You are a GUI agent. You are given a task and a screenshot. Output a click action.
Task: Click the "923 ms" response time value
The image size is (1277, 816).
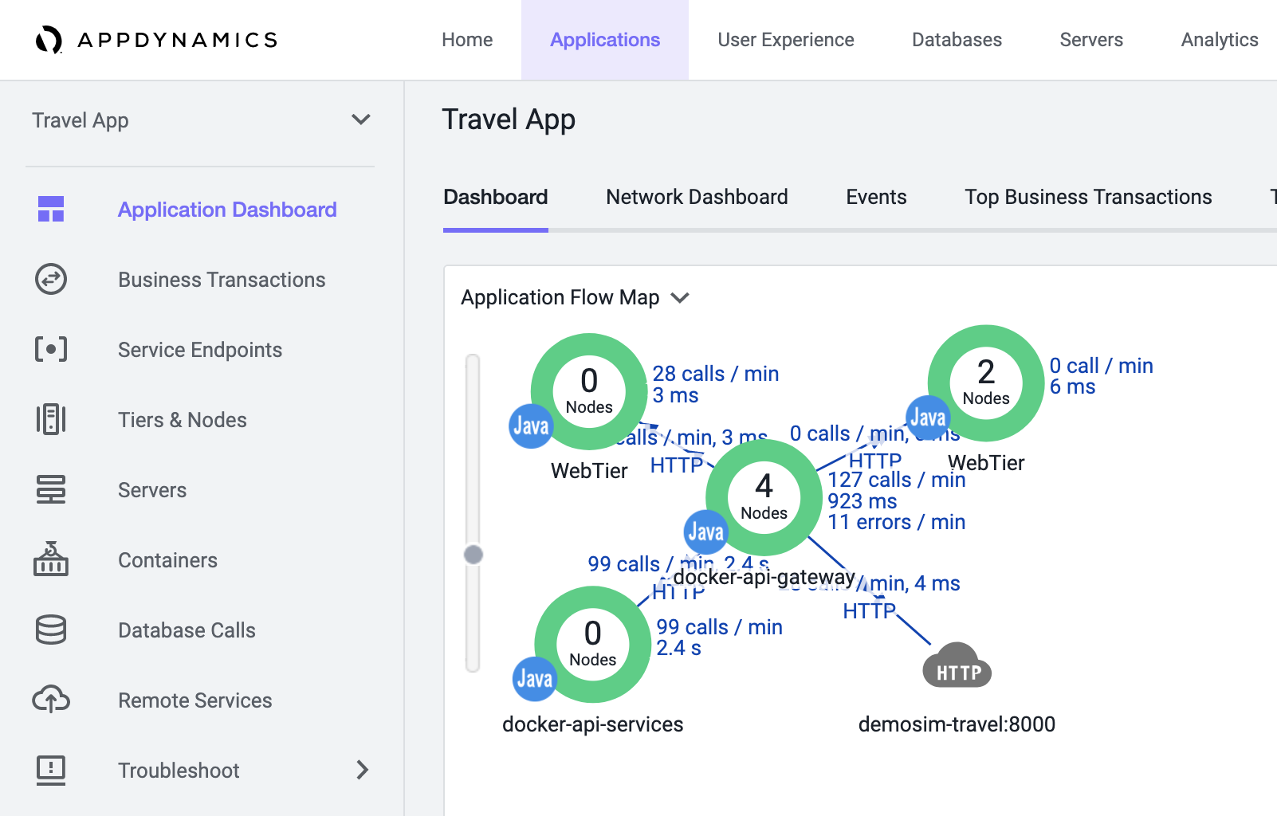click(x=862, y=501)
